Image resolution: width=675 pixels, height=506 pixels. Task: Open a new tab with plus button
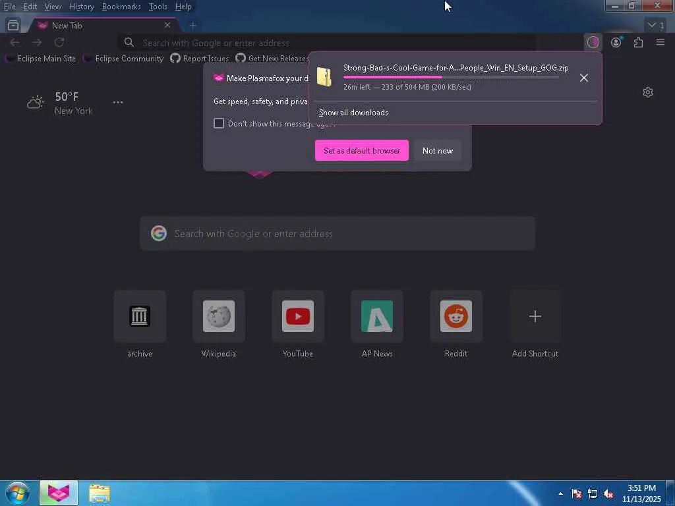(x=193, y=26)
